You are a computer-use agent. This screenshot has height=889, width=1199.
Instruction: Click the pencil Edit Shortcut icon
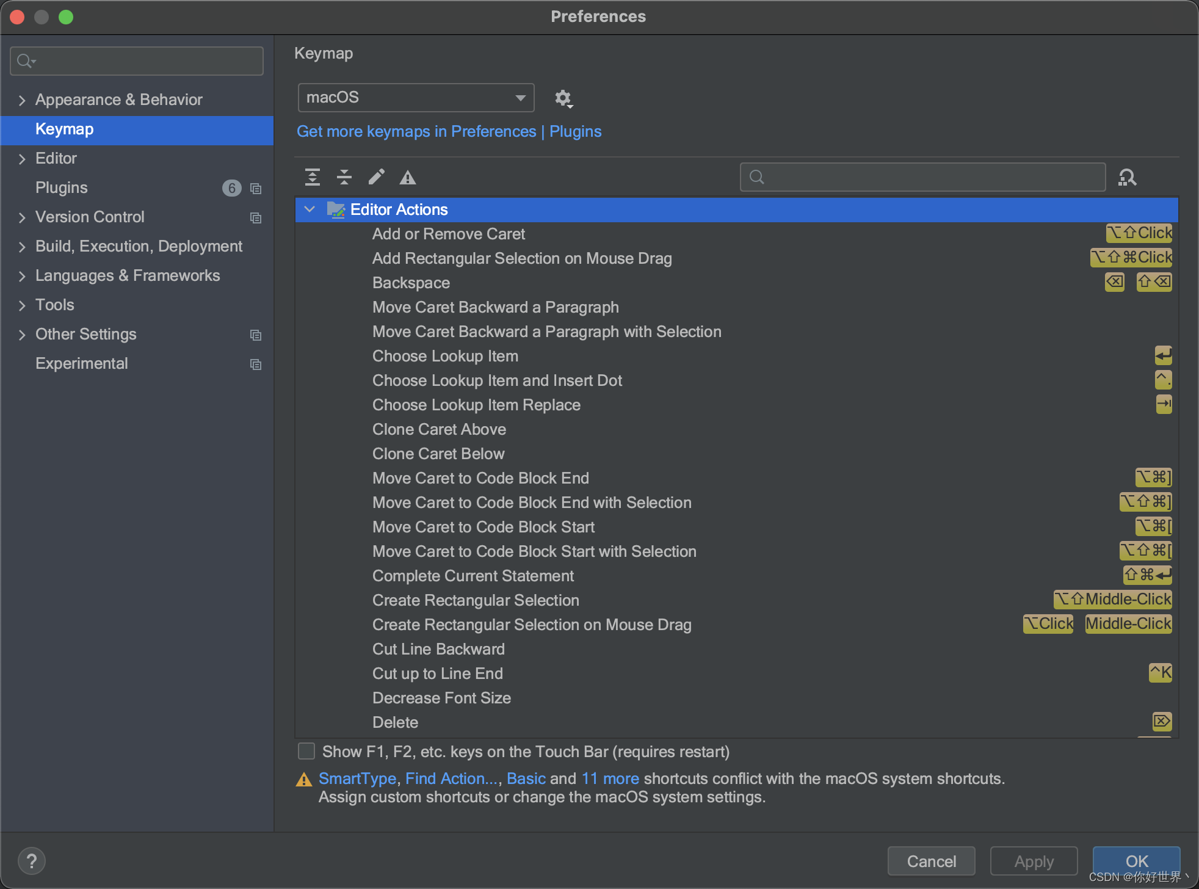coord(376,177)
